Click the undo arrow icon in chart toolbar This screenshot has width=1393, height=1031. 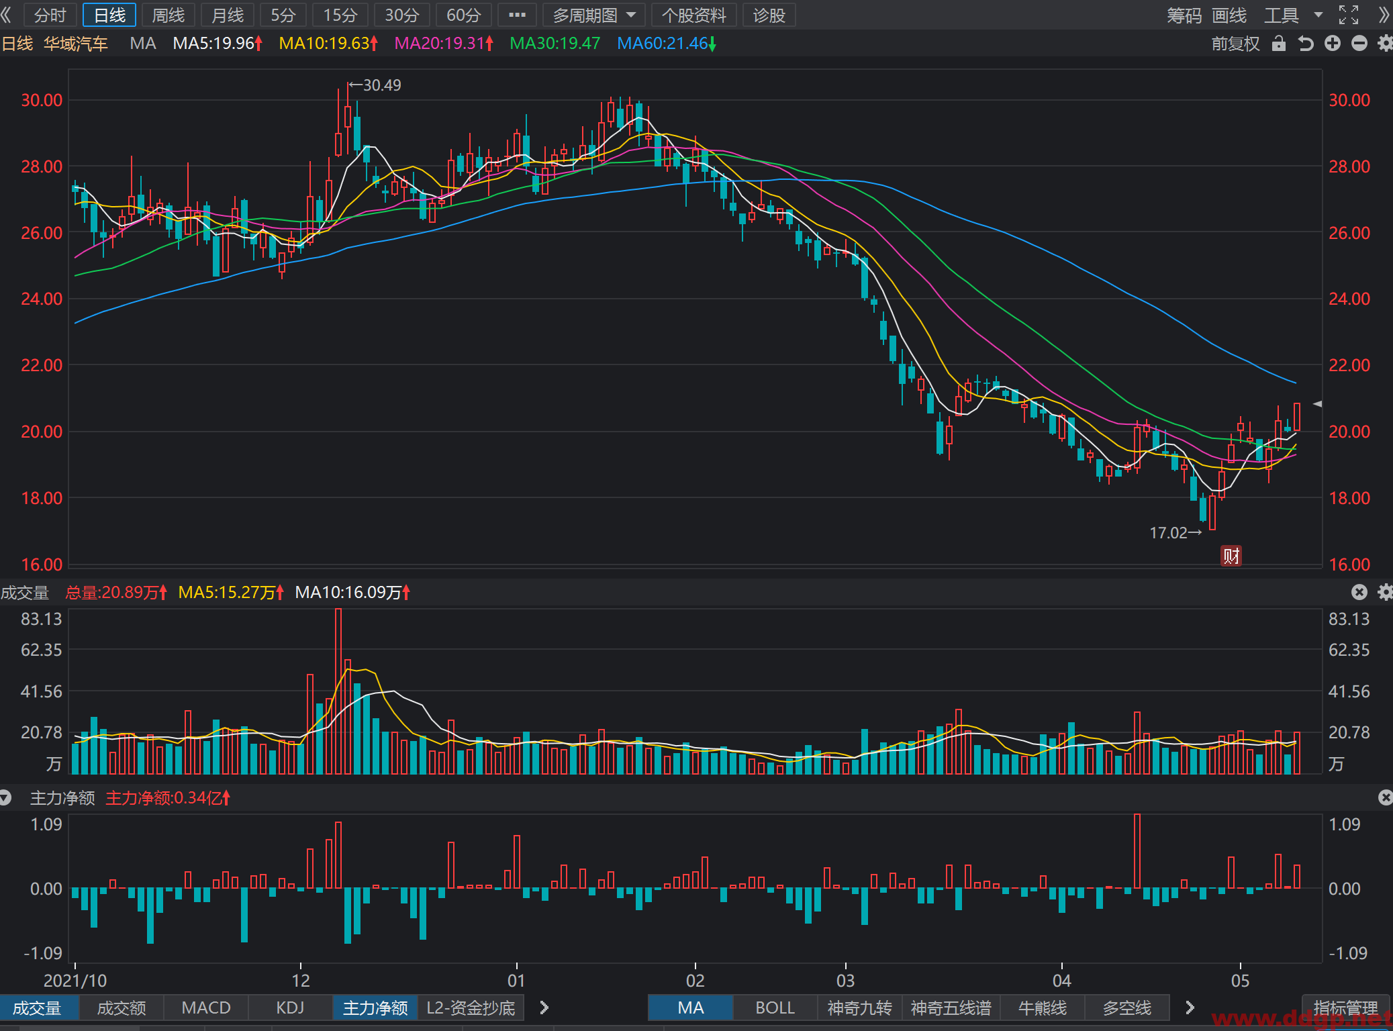(x=1306, y=44)
